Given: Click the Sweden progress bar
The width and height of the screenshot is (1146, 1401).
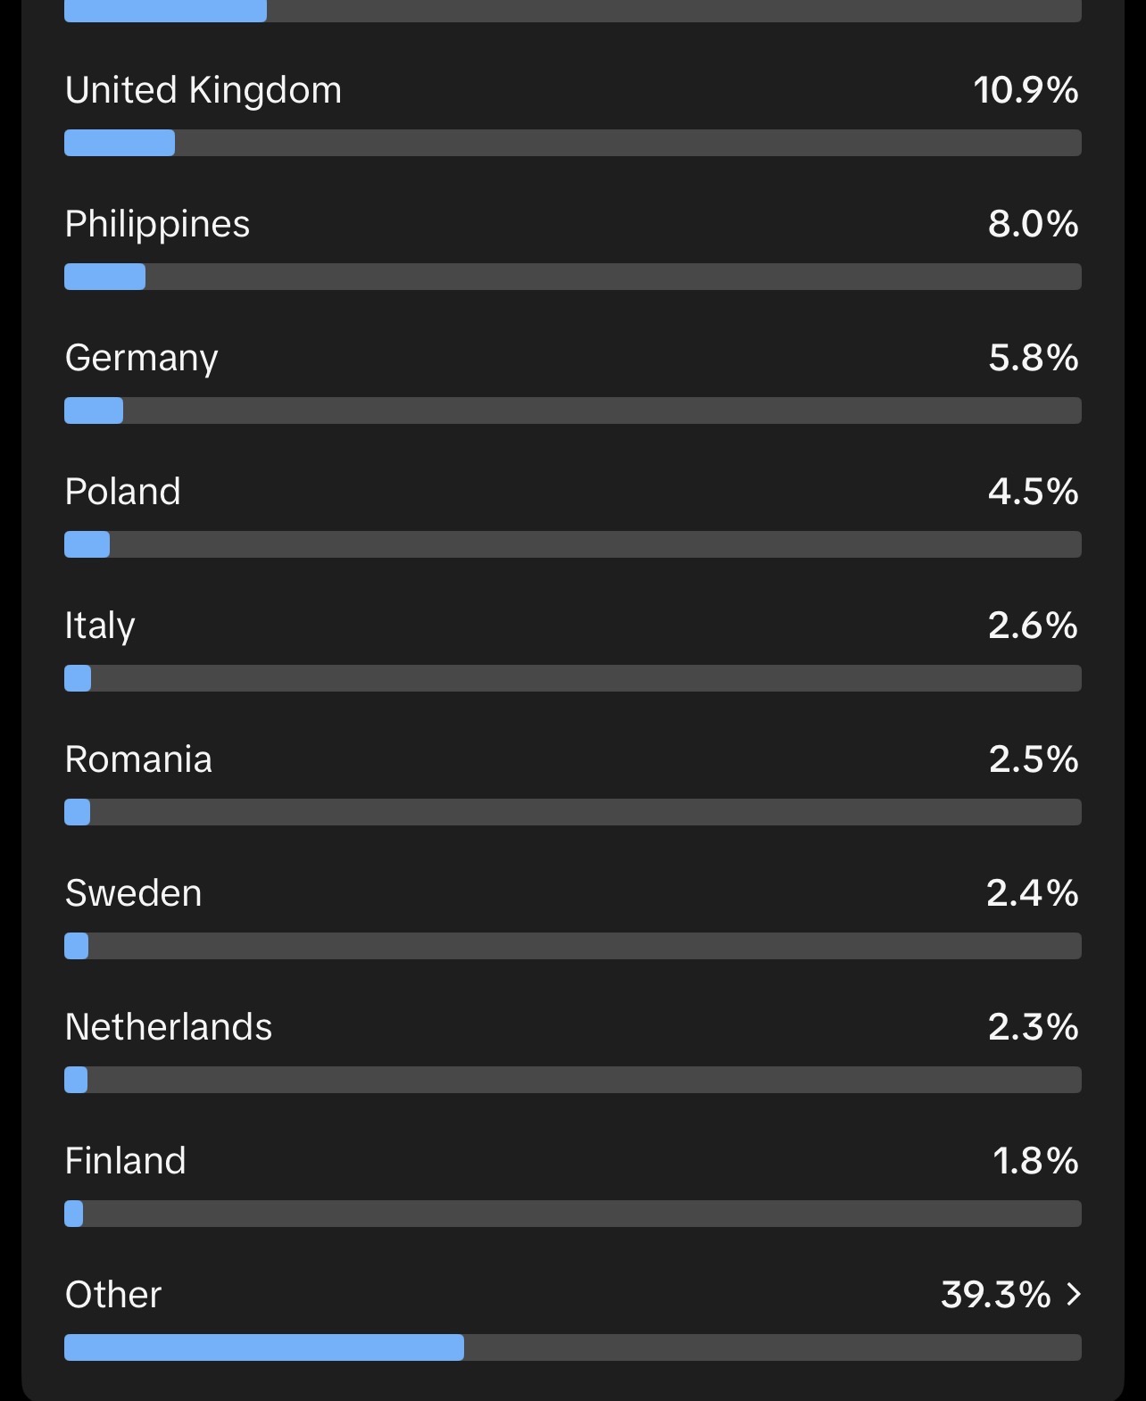Looking at the screenshot, I should pos(573,946).
